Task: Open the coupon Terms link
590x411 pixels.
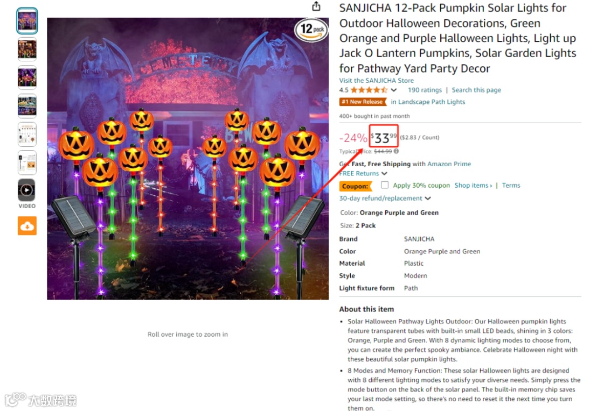Action: point(511,185)
